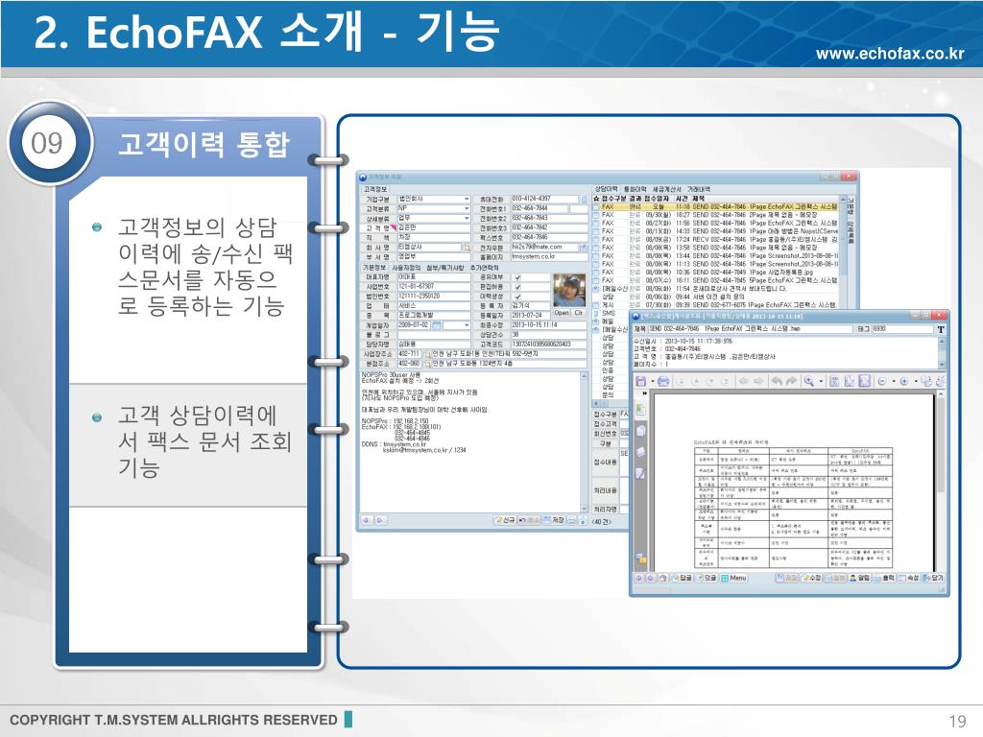Viewport: 983px width, 737px height.
Task: Click the consultation history list scrollbar
Action: (843, 250)
